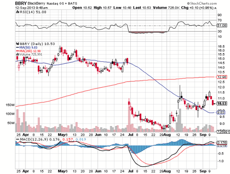Click the RSI(14) 51.08 panel label
The width and height of the screenshot is (230, 174).
pos(33,12)
